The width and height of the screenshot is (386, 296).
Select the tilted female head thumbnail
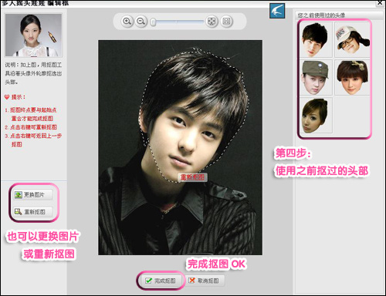click(x=316, y=116)
